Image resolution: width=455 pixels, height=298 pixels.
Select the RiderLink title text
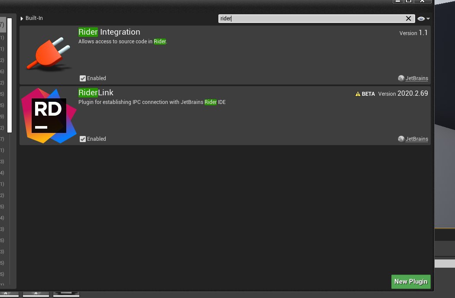click(x=96, y=93)
